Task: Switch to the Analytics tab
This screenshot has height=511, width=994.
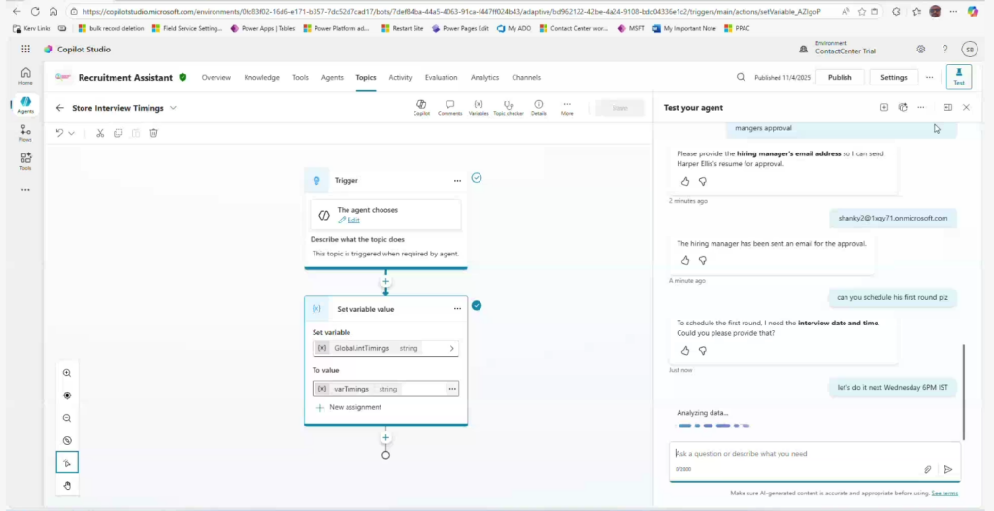Action: tap(484, 77)
